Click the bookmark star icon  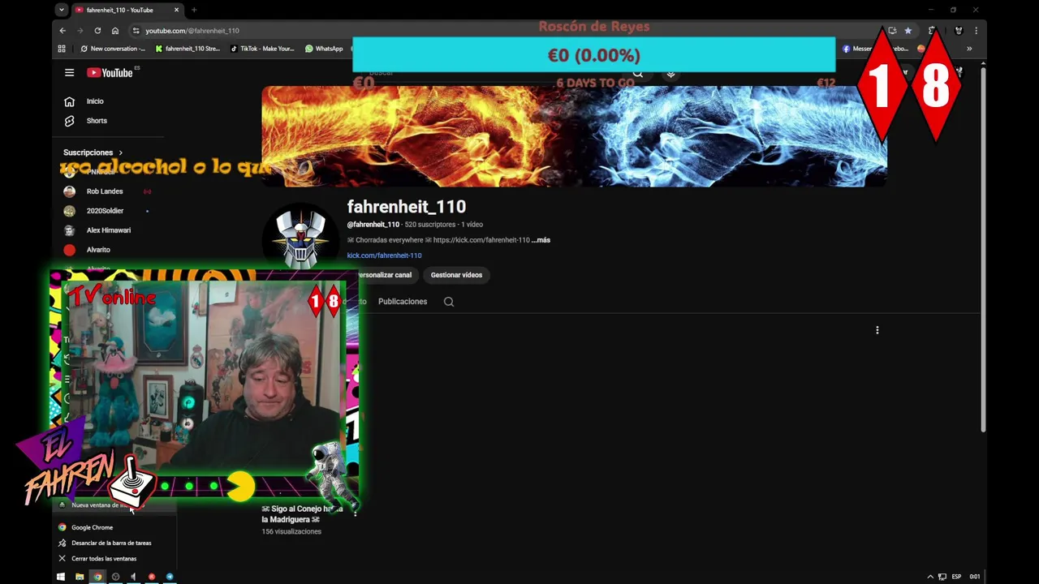[x=908, y=31]
